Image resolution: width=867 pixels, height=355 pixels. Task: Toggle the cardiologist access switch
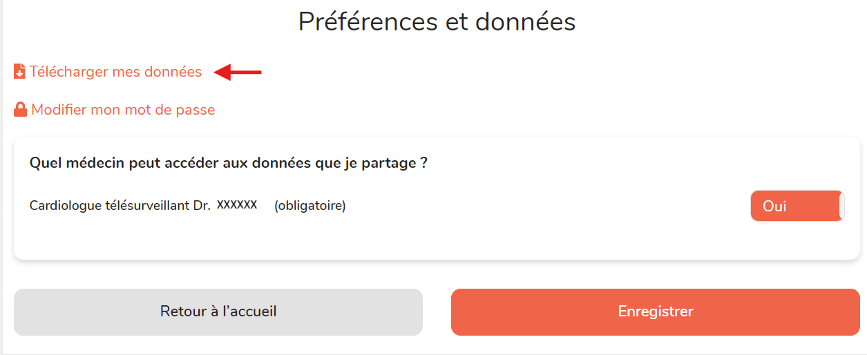coord(797,206)
